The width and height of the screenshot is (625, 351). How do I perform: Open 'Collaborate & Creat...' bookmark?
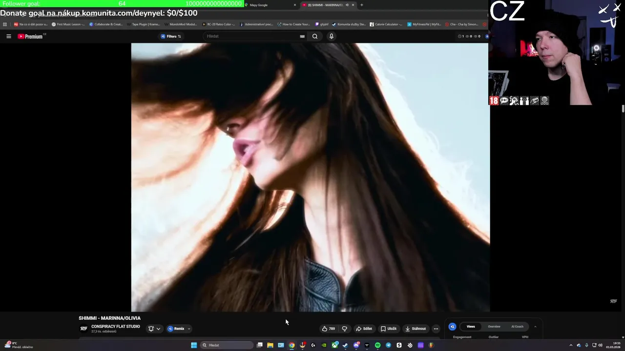coord(106,24)
